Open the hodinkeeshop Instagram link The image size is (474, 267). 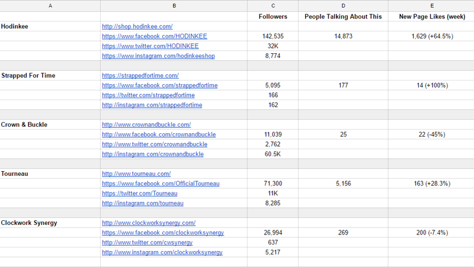tap(158, 56)
